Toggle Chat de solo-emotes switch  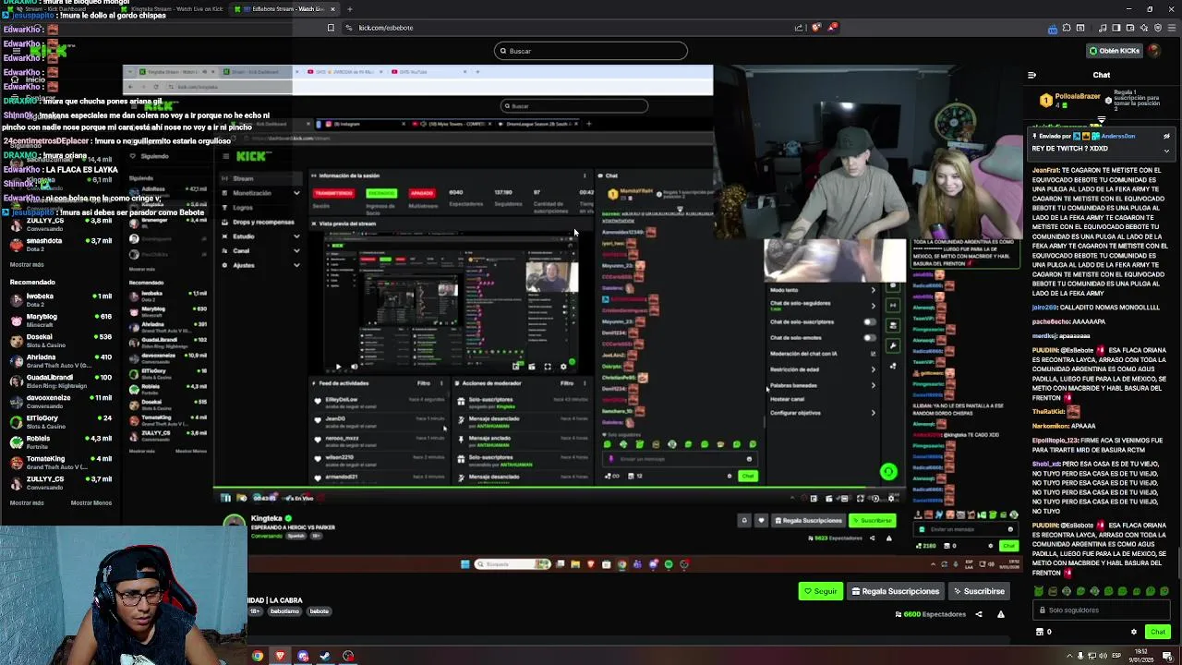tap(869, 338)
